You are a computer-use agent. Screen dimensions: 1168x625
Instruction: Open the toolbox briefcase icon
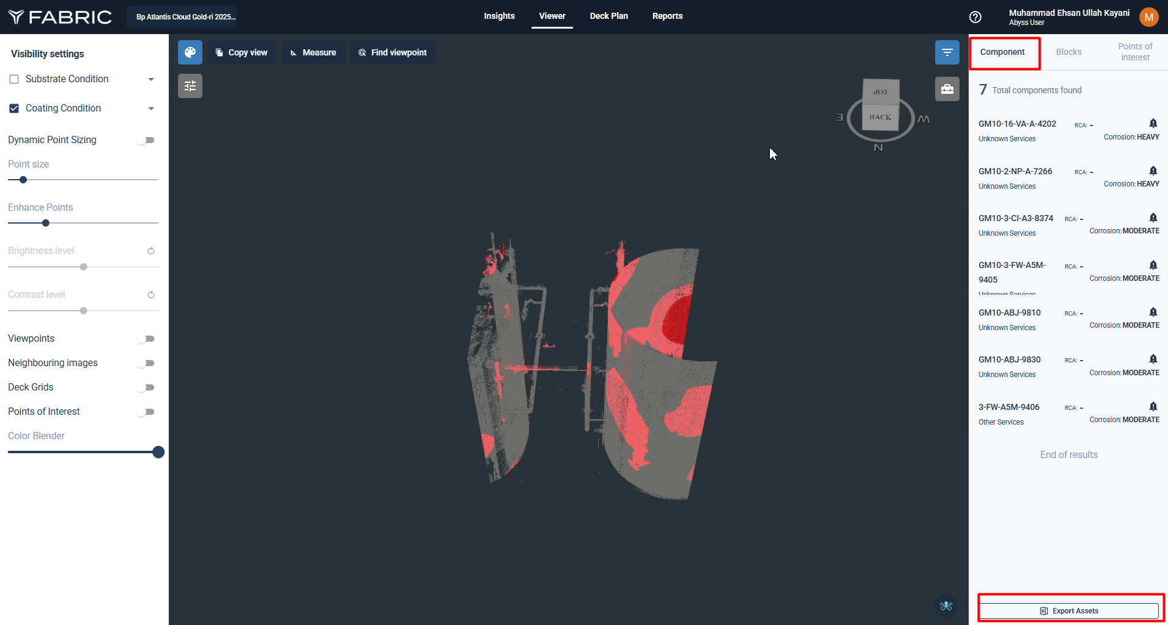click(947, 89)
